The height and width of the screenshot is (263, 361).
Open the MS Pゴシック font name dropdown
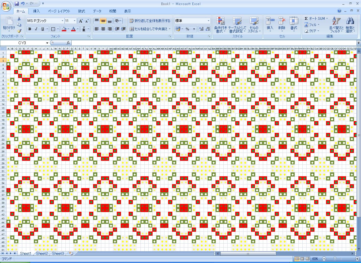coord(62,21)
